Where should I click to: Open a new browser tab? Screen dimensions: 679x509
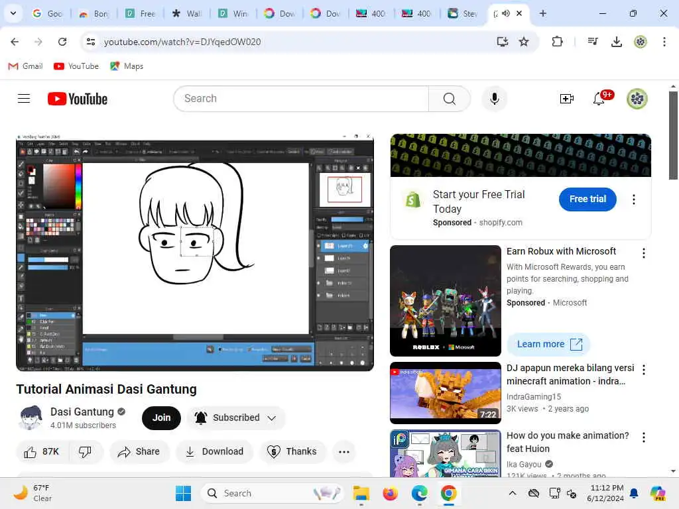(x=542, y=13)
